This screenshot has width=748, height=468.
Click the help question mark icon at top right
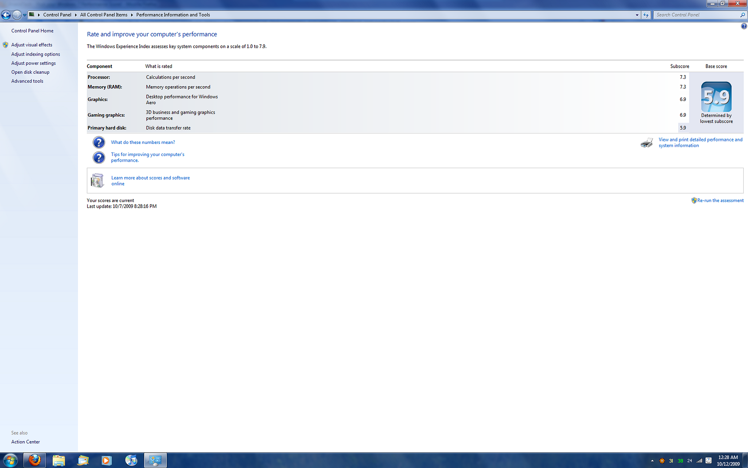click(x=744, y=26)
